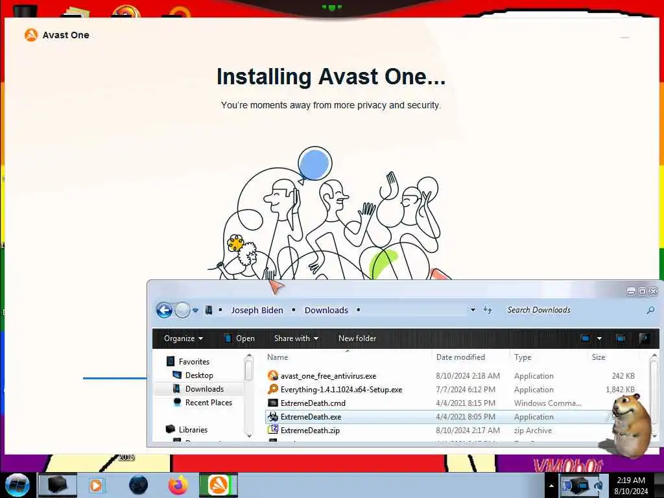Select Everything-1.4.1.1024.x64-Setup.exe file
Screen dimensions: 664x498
341,389
